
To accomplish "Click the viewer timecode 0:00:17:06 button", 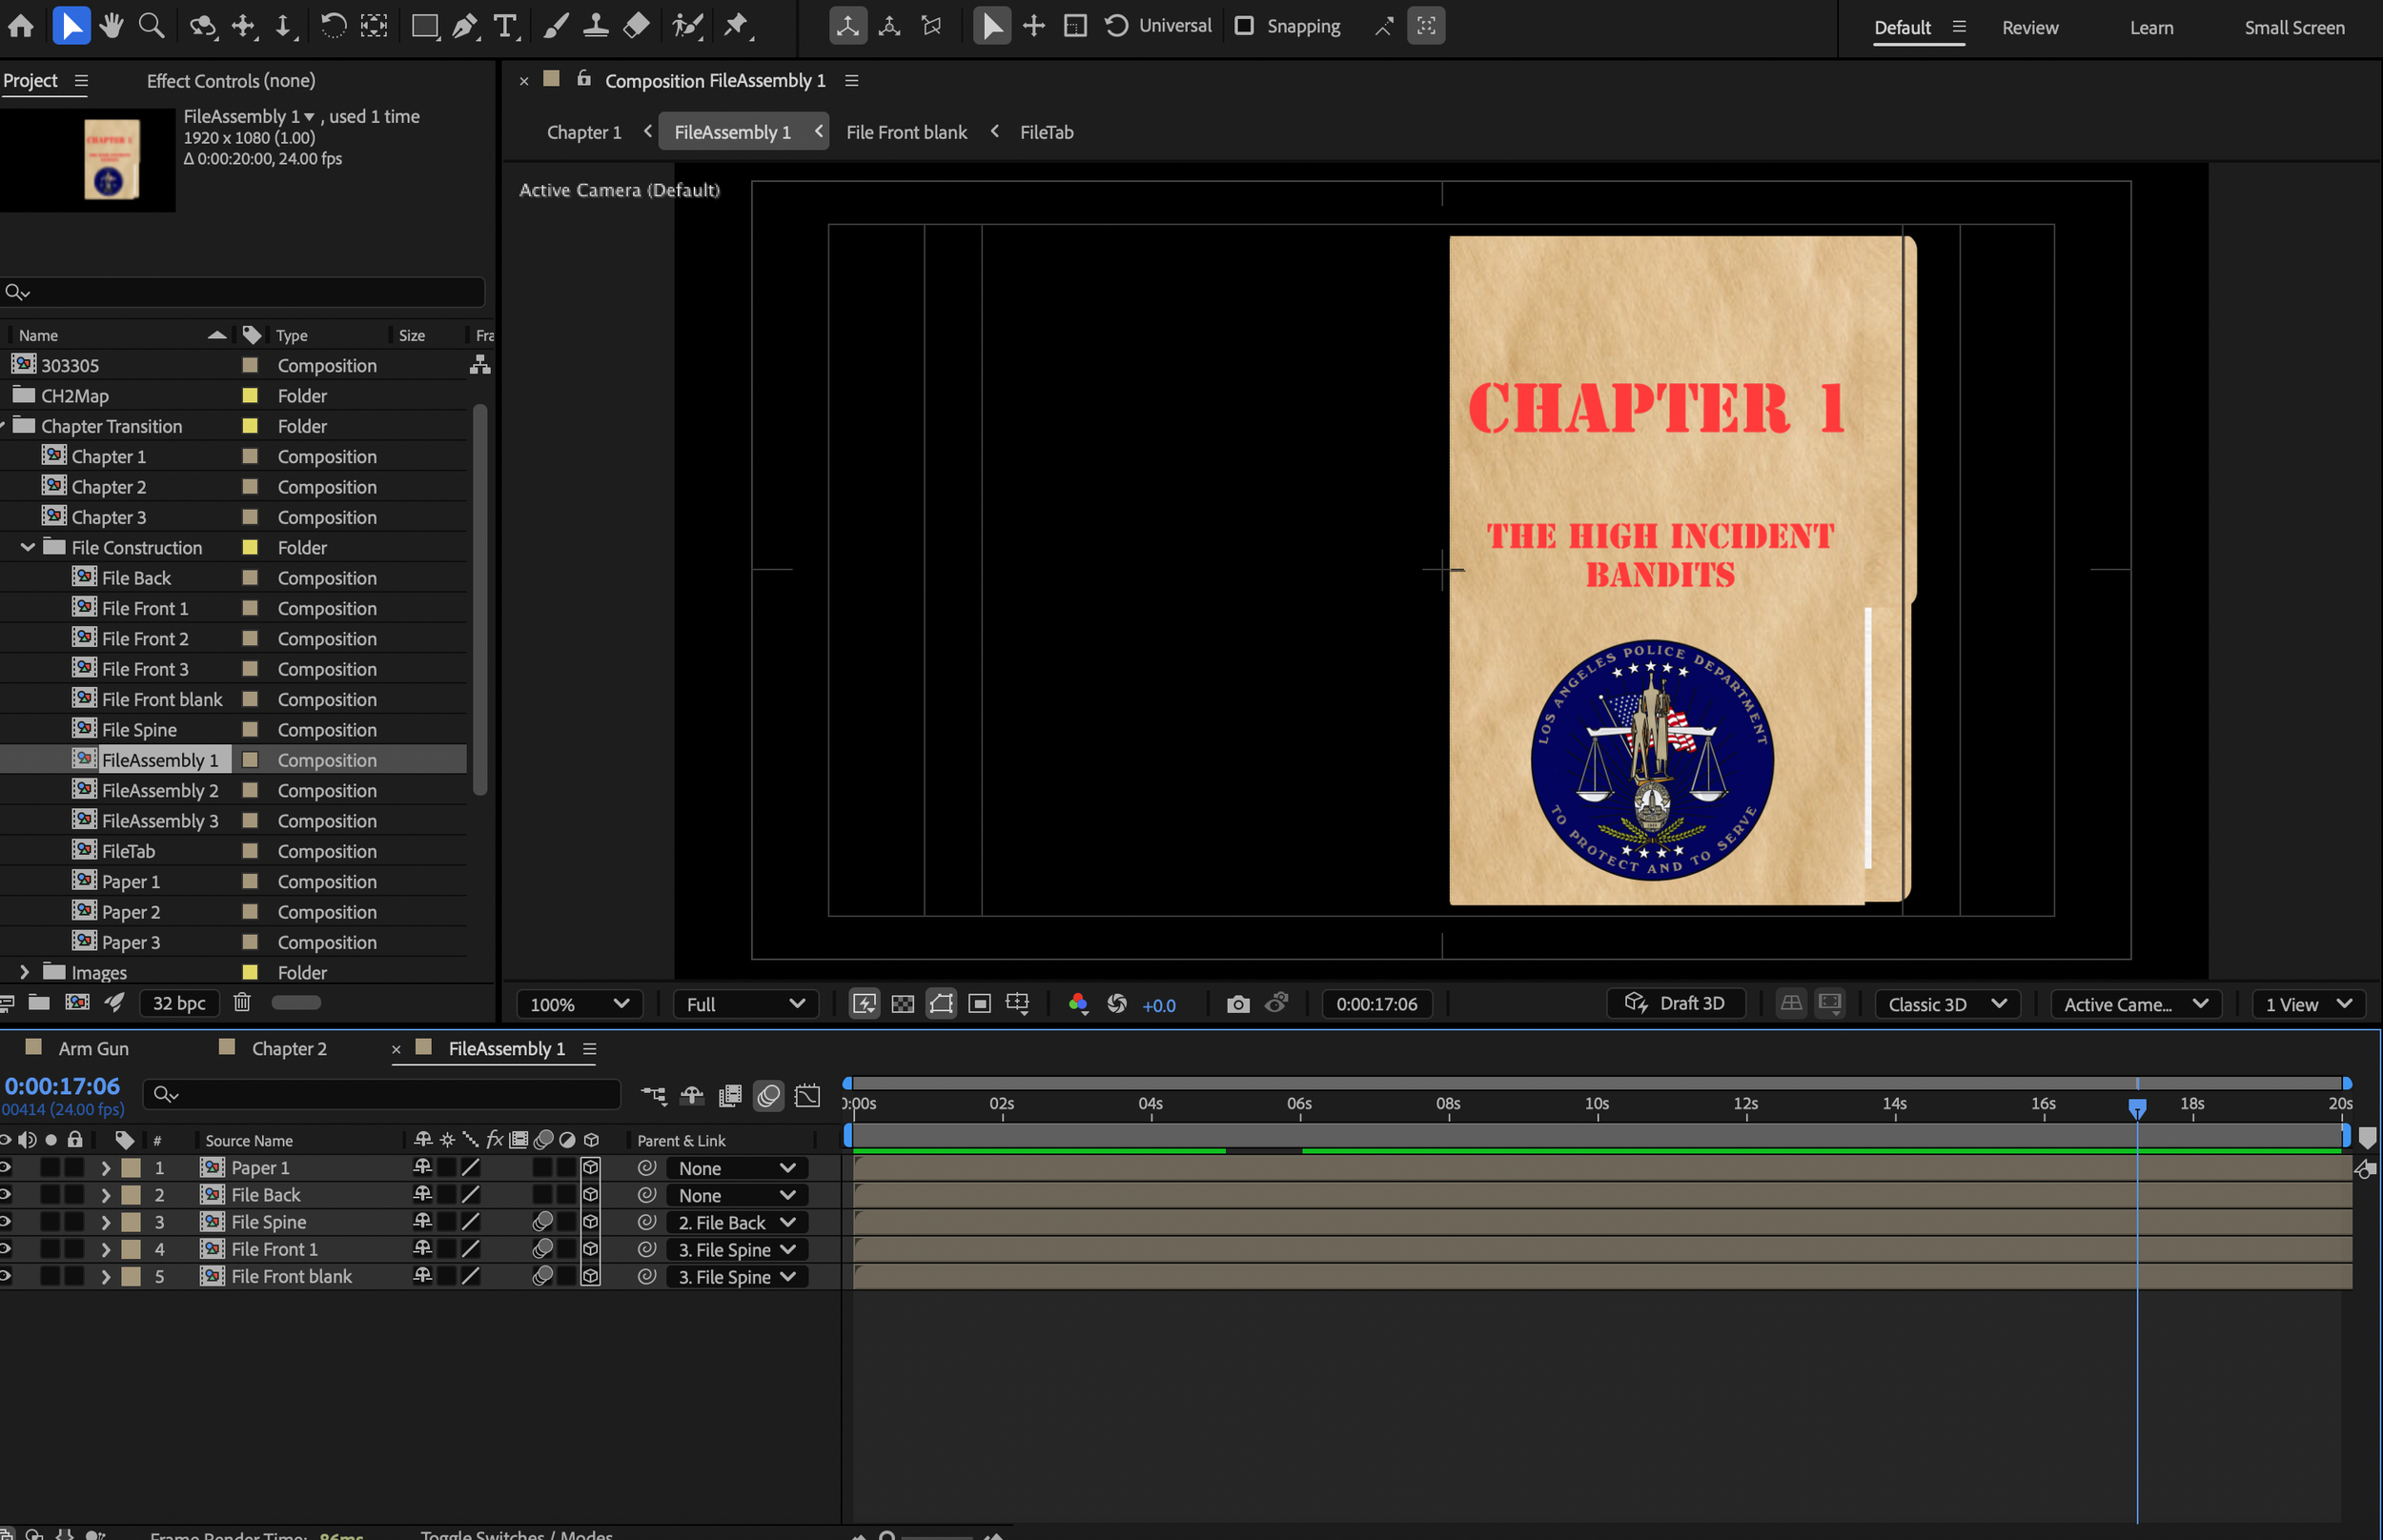I will [1376, 1004].
